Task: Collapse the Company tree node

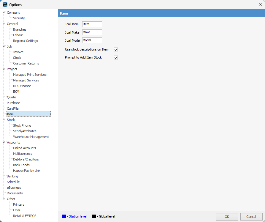Action: [4, 12]
